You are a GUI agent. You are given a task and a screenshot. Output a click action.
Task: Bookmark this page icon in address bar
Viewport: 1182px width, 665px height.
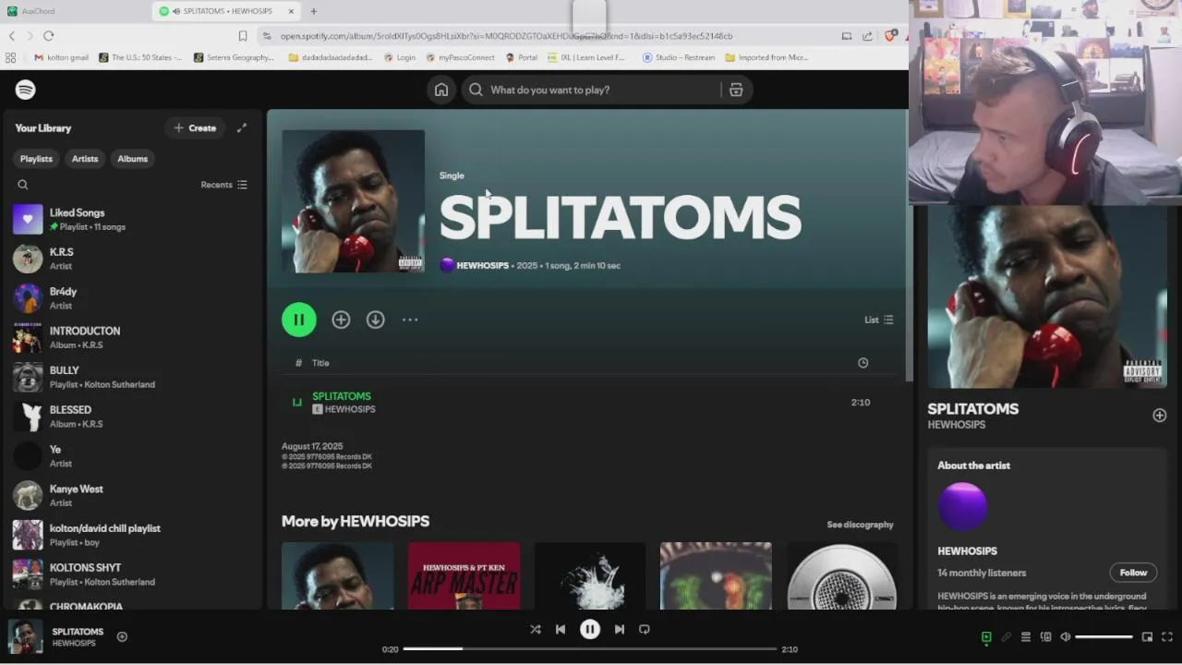tap(243, 36)
